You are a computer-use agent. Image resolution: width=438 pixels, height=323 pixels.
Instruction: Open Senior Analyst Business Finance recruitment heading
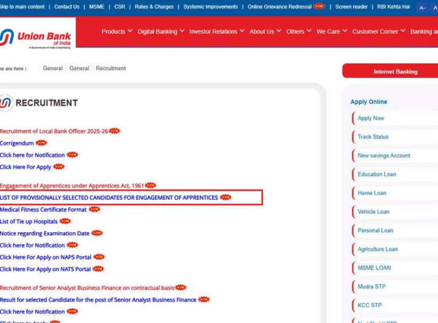[x=87, y=288]
